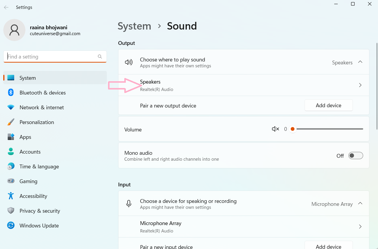378x249 pixels.
Task: Select the Personalization paintbrush icon
Action: (11, 122)
